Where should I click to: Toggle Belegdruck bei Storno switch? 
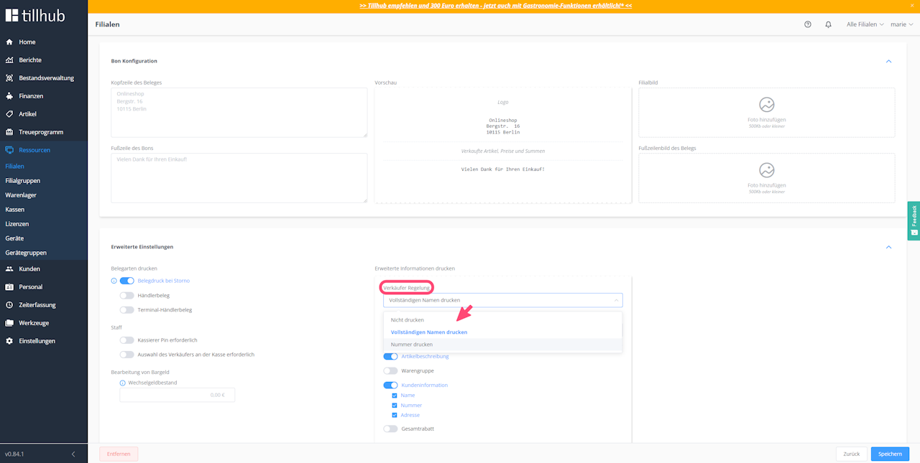(127, 281)
